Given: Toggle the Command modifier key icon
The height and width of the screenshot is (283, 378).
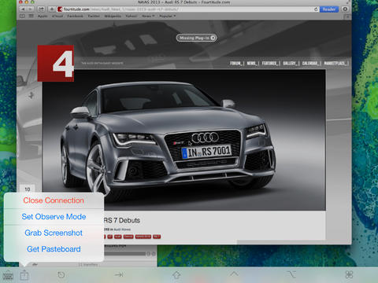Looking at the screenshot, I should coord(349,274).
